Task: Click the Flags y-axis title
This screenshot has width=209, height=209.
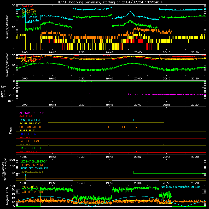Action: click(11, 130)
